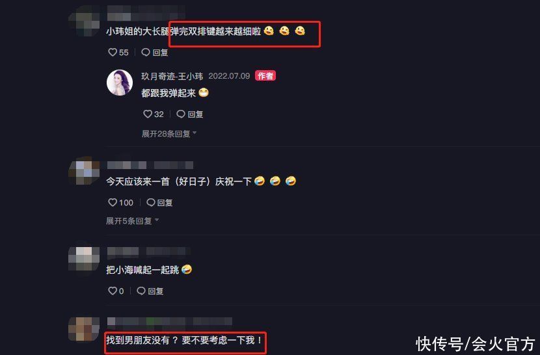Screen dimensions: 540x355
Task: Open 玖月奇迹-王小玮 avatar photo
Action: [120, 83]
